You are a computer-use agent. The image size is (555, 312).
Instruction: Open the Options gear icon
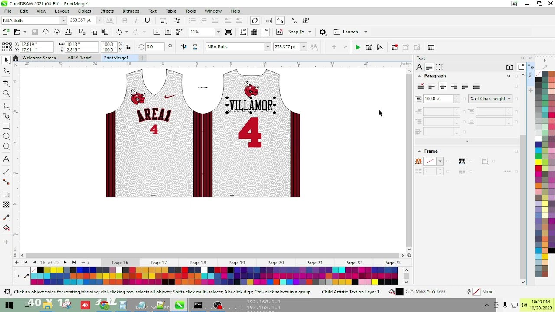tap(323, 32)
